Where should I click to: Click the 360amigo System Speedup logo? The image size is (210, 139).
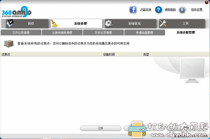[16, 12]
